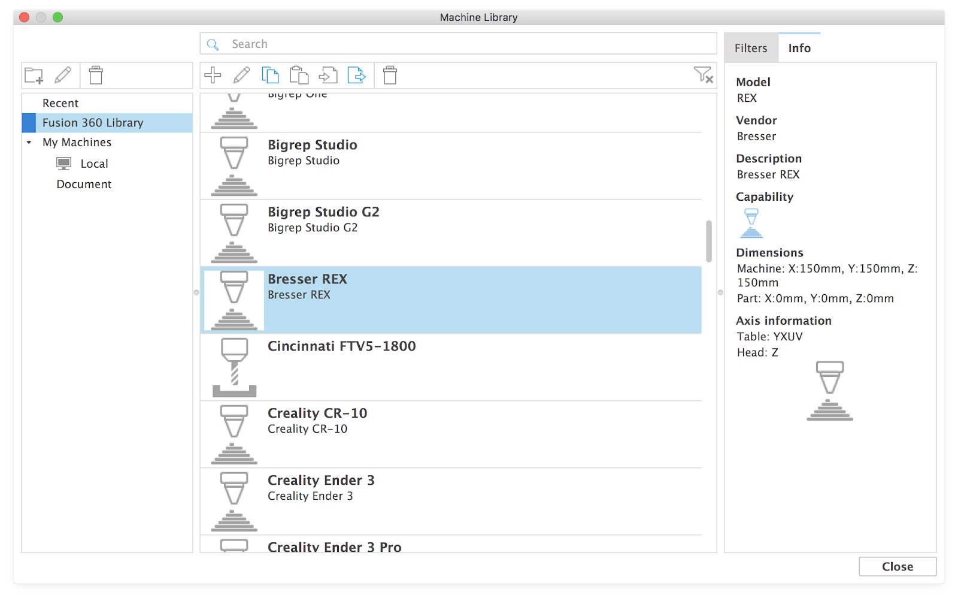
Task: Paste machine from clipboard icon
Action: click(x=299, y=75)
